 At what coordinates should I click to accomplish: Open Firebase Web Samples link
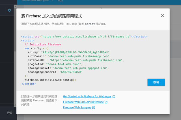(x=77, y=108)
